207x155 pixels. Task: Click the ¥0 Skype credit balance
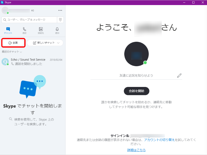[x=32, y=11]
